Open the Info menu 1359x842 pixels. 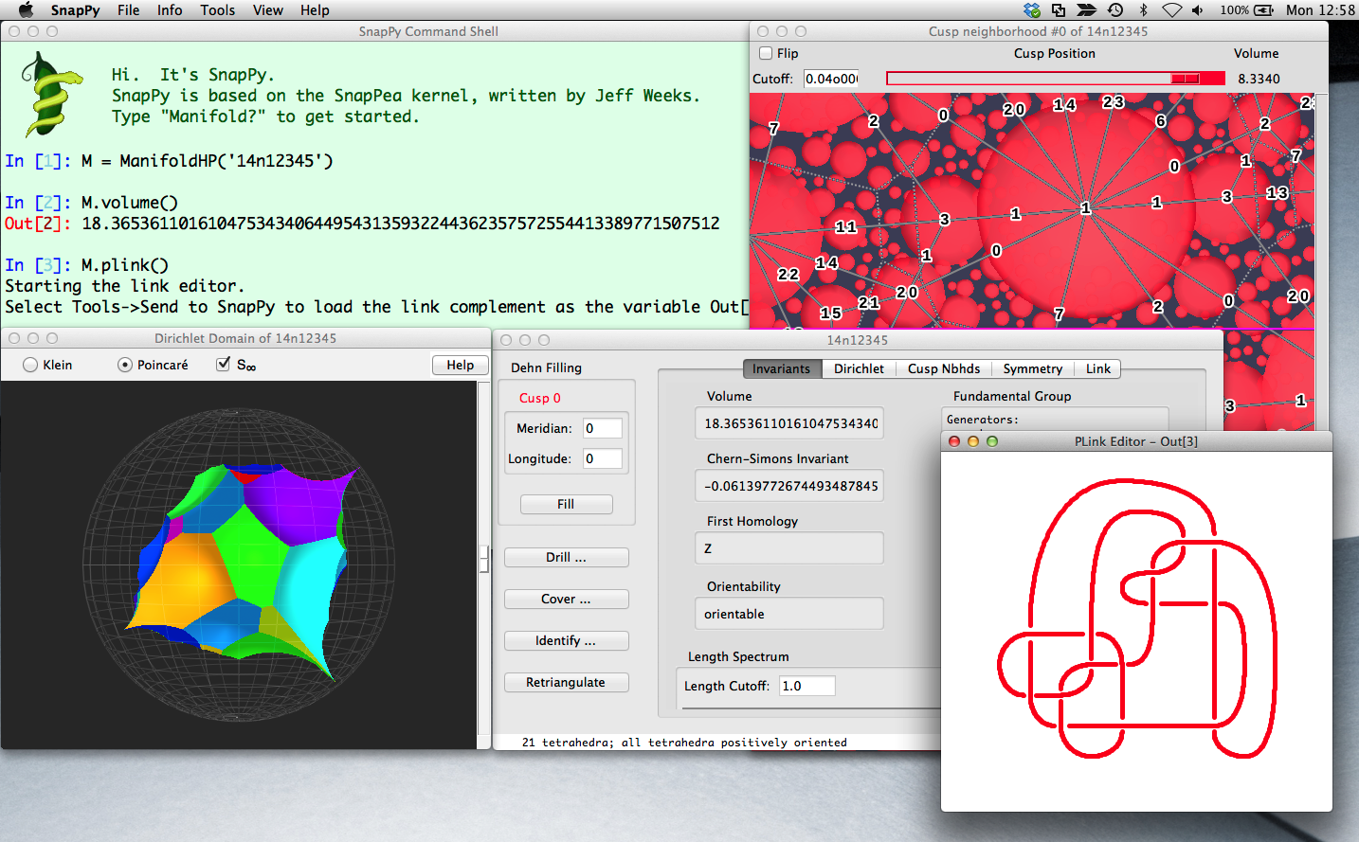tap(170, 9)
